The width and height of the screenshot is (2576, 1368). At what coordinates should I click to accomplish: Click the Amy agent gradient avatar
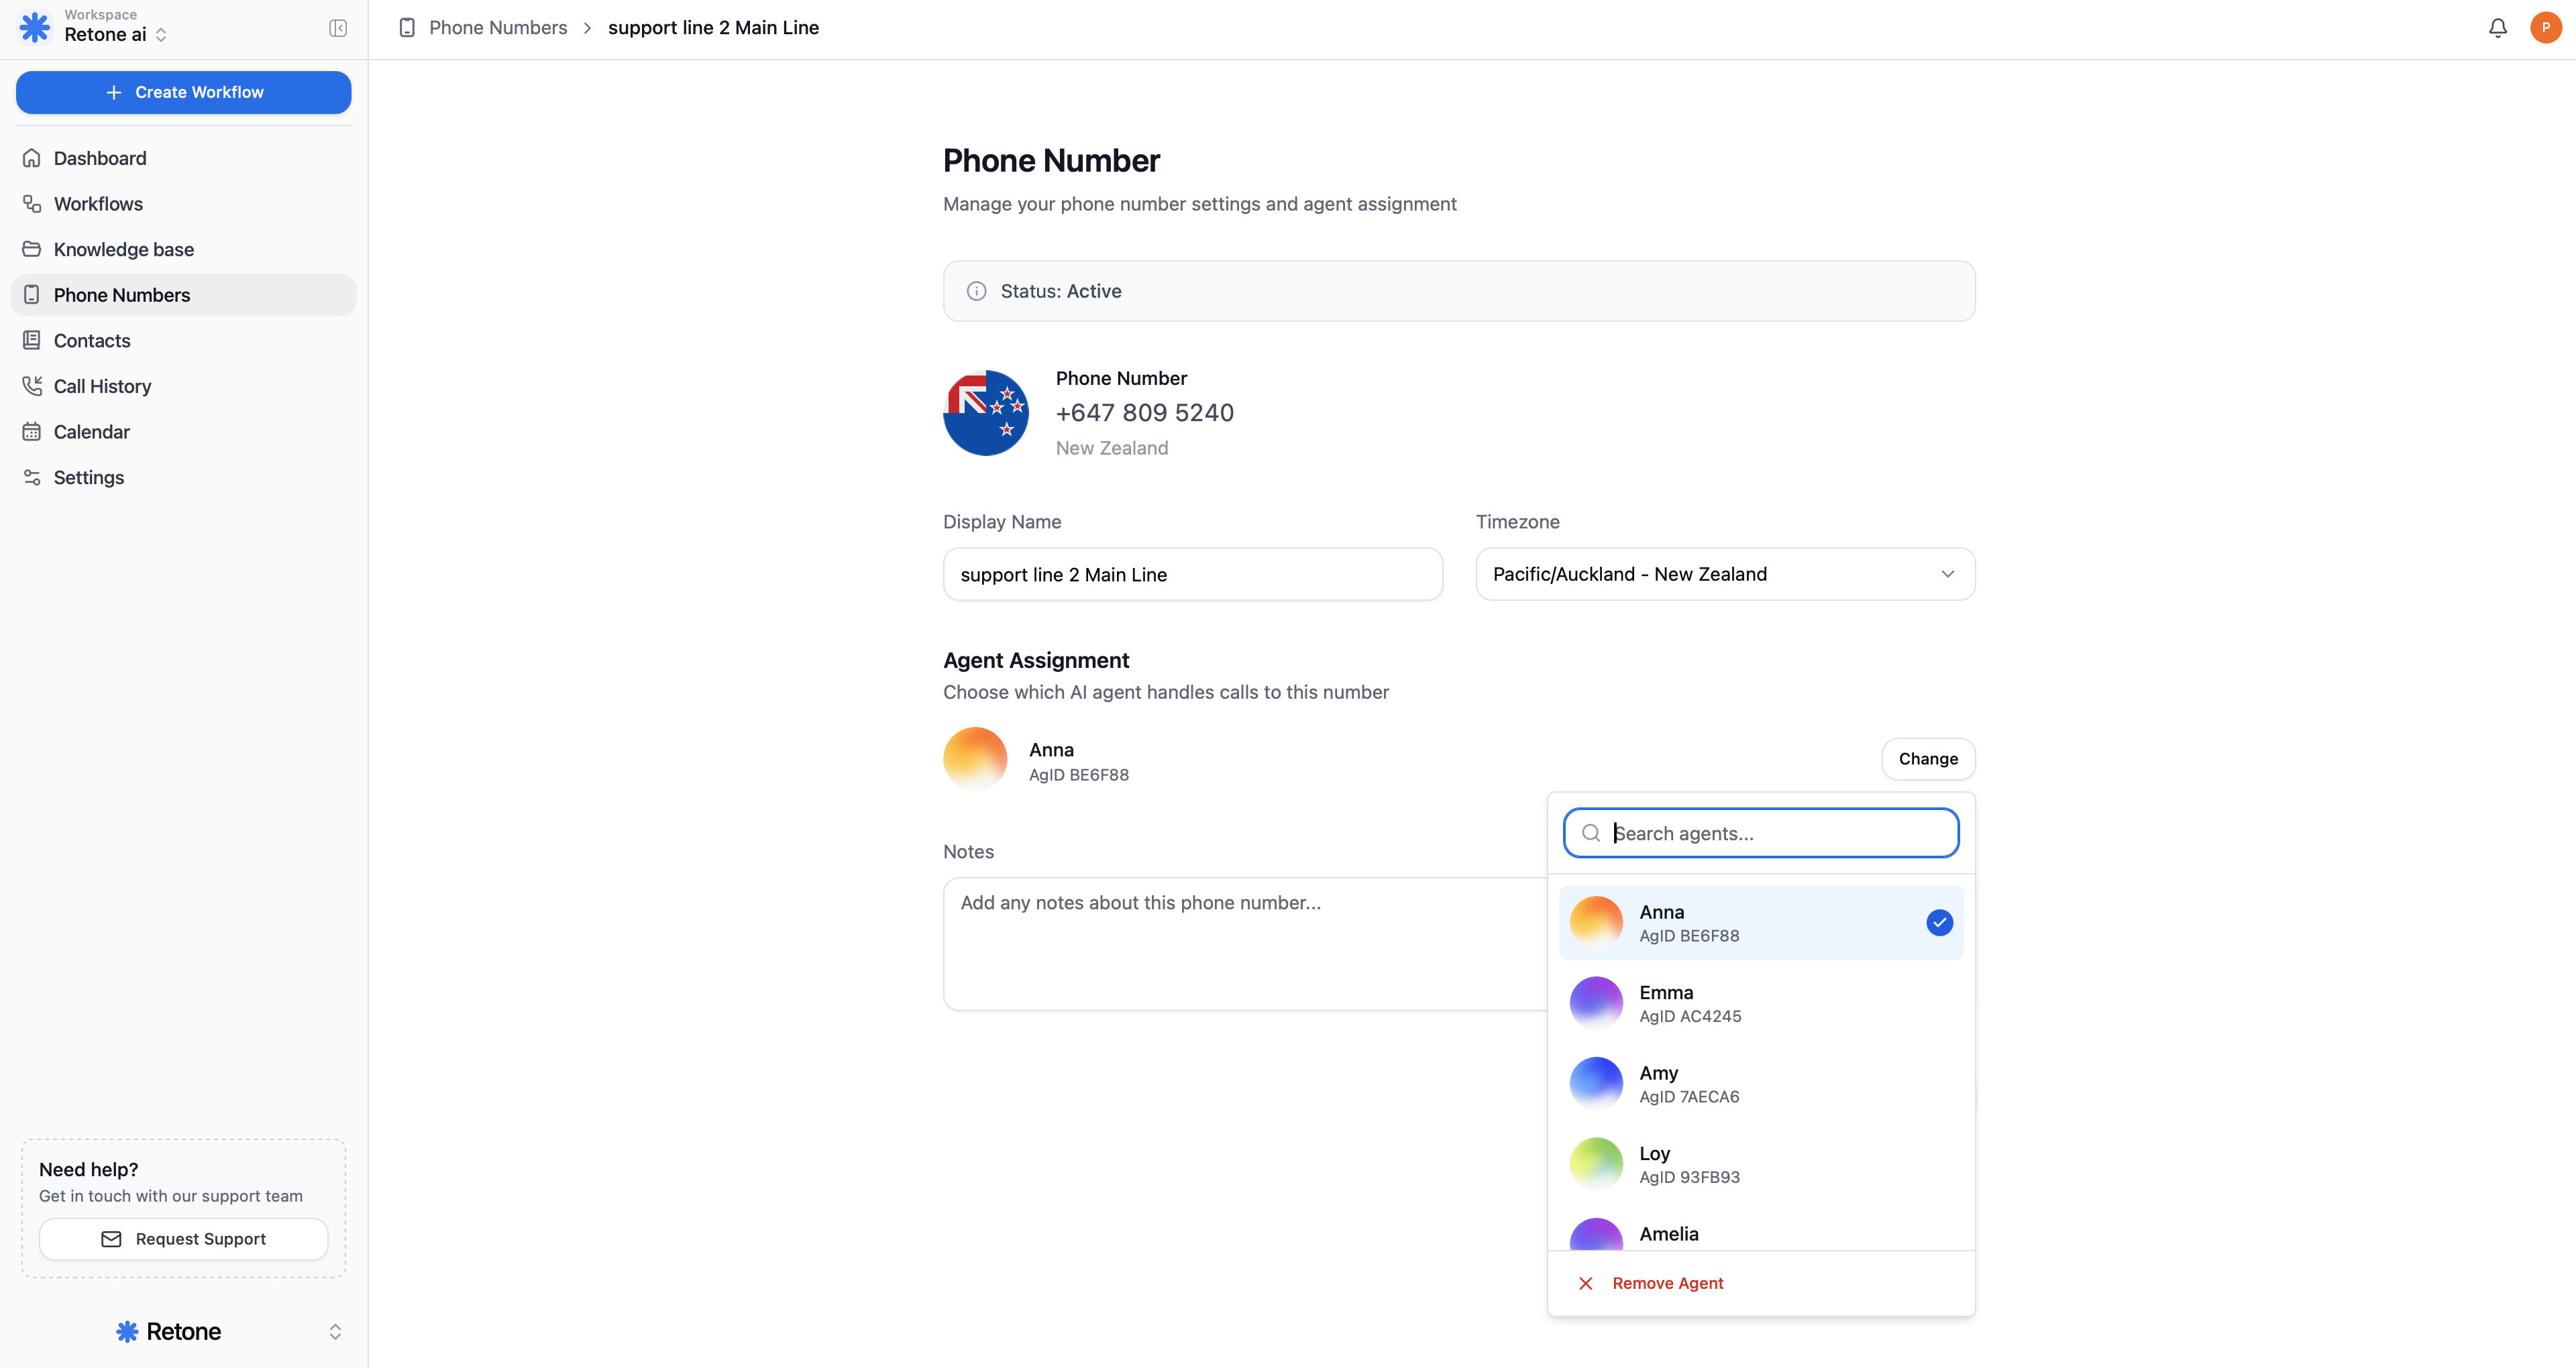(1596, 1083)
